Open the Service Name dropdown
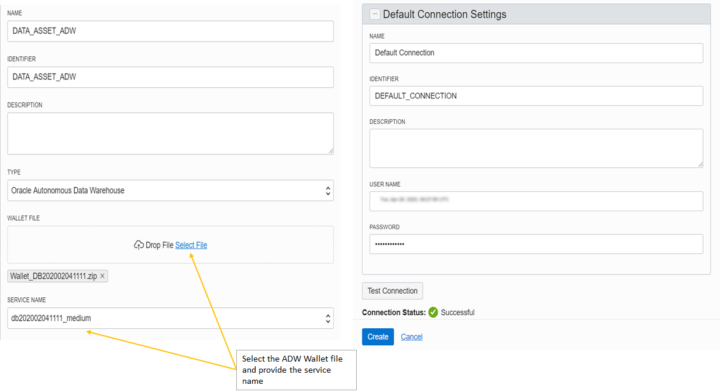720x392 pixels. 170,318
